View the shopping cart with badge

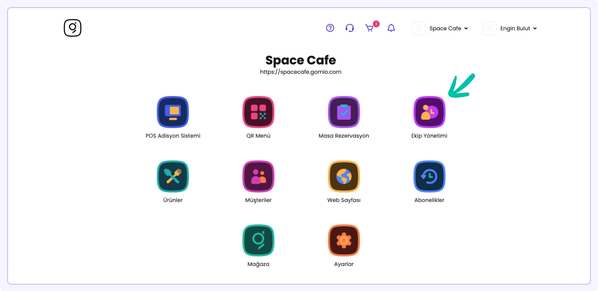(370, 28)
